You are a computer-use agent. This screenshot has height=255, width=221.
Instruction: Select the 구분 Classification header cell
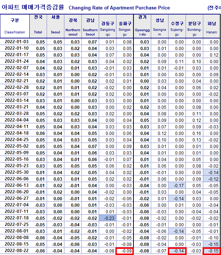[15, 26]
